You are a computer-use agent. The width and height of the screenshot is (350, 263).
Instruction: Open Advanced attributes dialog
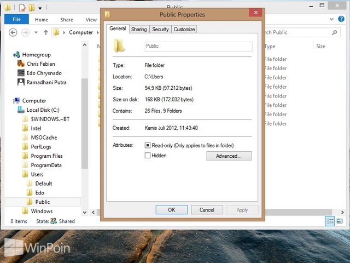[229, 156]
